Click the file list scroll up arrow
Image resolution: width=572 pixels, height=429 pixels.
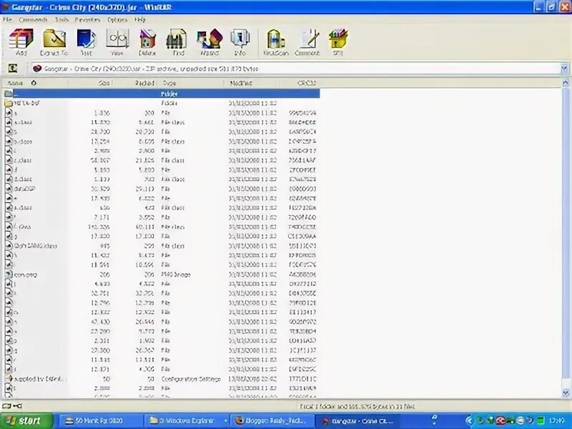click(565, 83)
